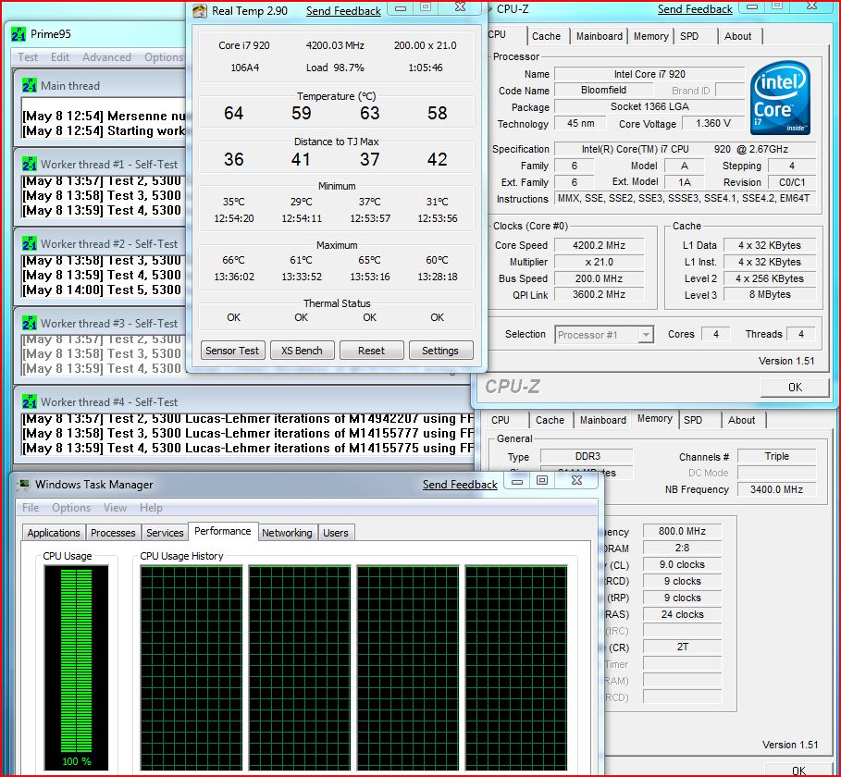Click the Intel Core i7 logo
Viewport: 841px width, 777px height.
780,98
